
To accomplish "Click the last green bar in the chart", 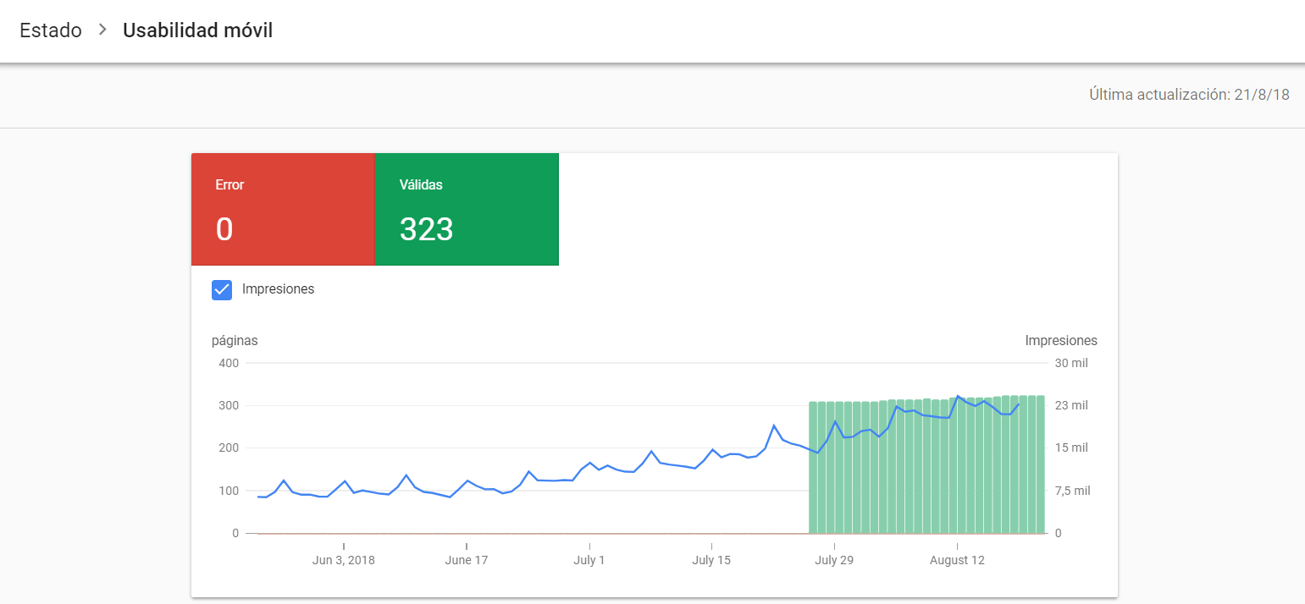I will [x=1041, y=464].
